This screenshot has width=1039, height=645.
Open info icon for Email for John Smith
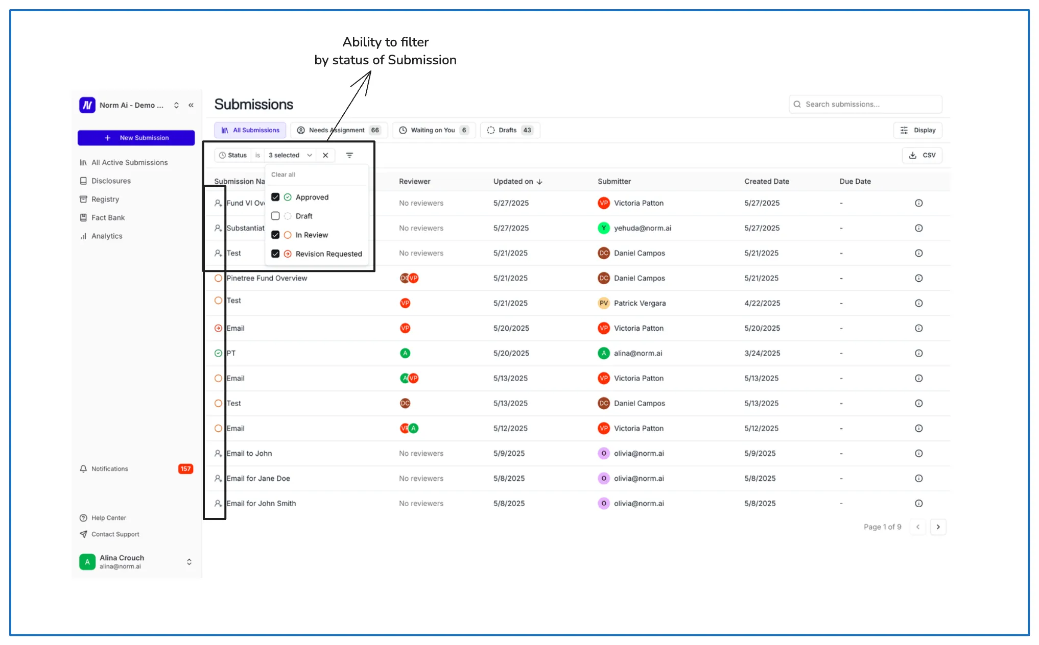click(918, 503)
